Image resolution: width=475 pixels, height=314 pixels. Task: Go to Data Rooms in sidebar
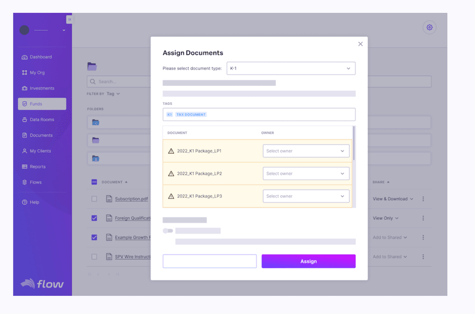[x=42, y=120]
